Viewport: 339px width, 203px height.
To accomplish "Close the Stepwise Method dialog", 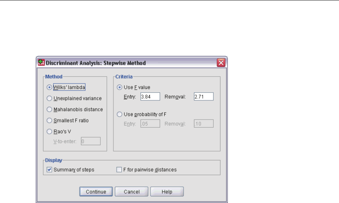I will pos(221,63).
